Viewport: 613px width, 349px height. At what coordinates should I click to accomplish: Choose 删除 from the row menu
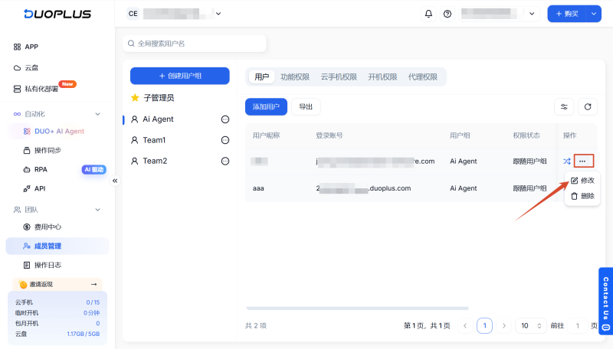click(582, 196)
